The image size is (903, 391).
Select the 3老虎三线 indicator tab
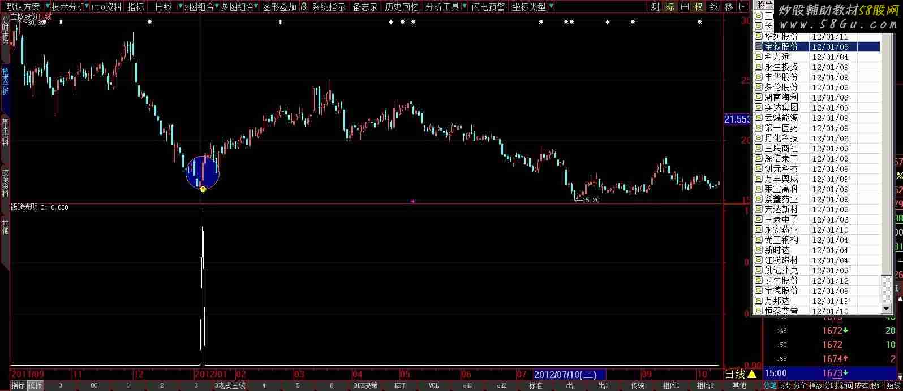(x=230, y=386)
